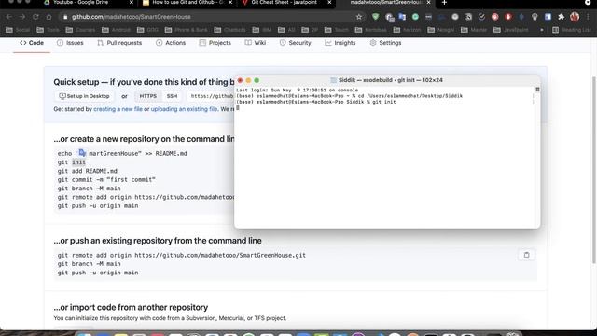Open the Courses bookmarks folder
Viewport: 597px width, 336px height.
(80, 30)
